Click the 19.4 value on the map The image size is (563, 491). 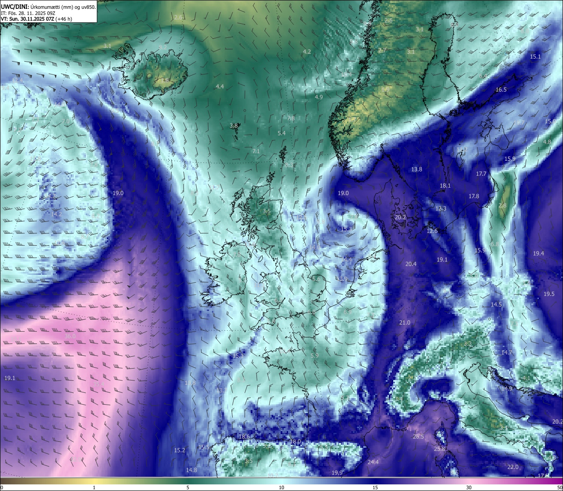[x=538, y=253]
